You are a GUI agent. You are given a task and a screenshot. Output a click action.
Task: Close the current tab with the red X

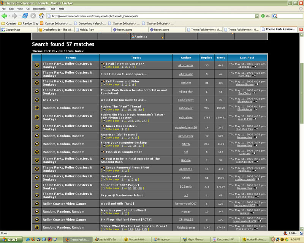(x=301, y=30)
